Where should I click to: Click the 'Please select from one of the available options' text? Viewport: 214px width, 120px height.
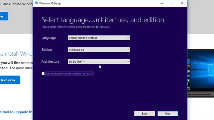click(x=76, y=27)
